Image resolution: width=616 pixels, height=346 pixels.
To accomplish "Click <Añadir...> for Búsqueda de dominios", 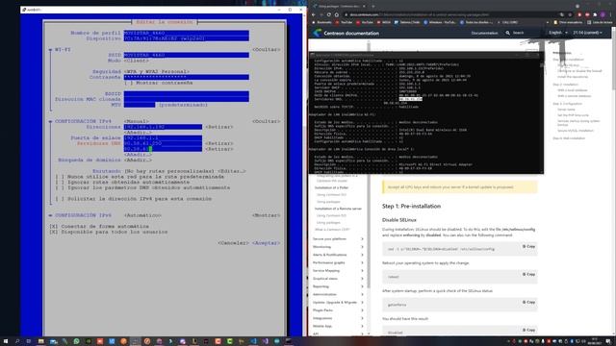I will (138, 161).
